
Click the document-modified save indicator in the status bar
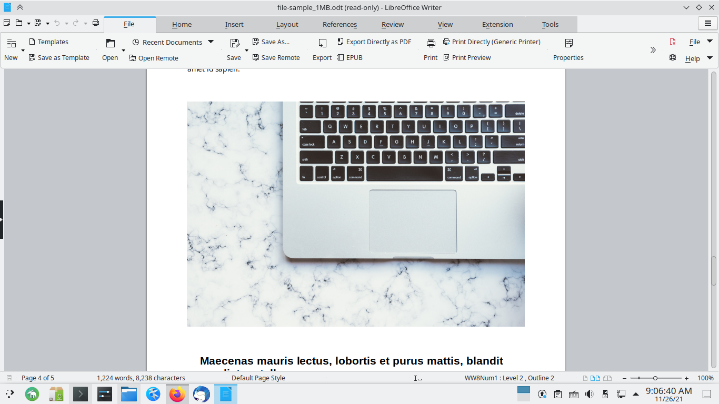point(9,378)
